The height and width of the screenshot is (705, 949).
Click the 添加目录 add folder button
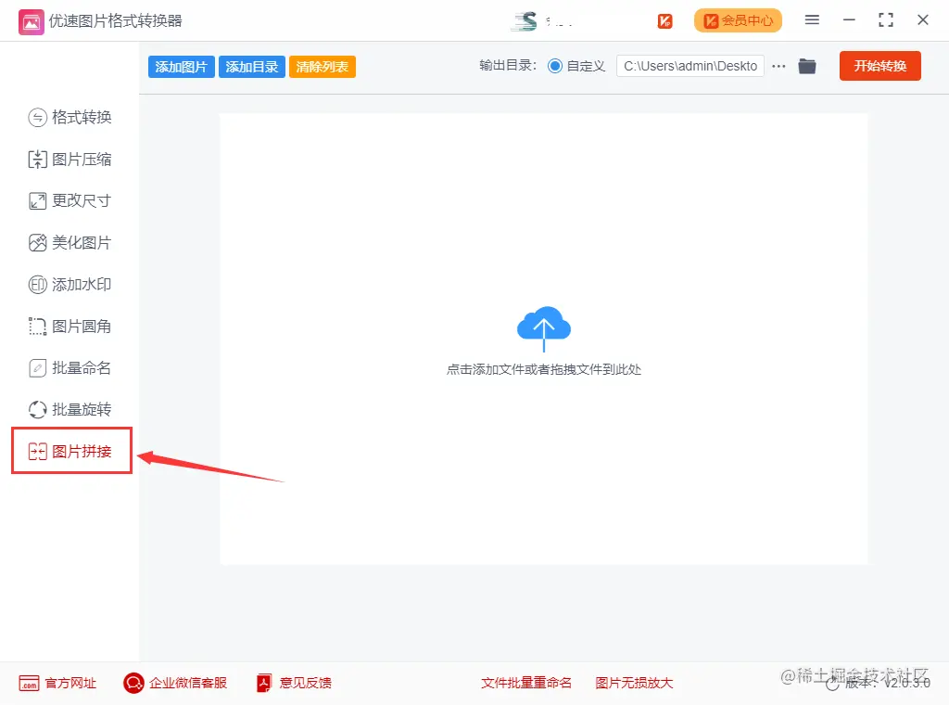(x=252, y=67)
